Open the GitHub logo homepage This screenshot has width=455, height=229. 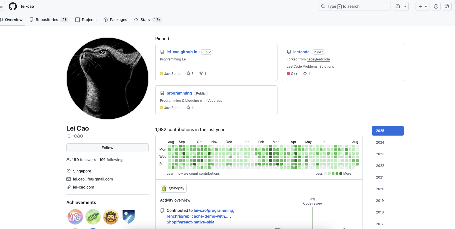(13, 6)
